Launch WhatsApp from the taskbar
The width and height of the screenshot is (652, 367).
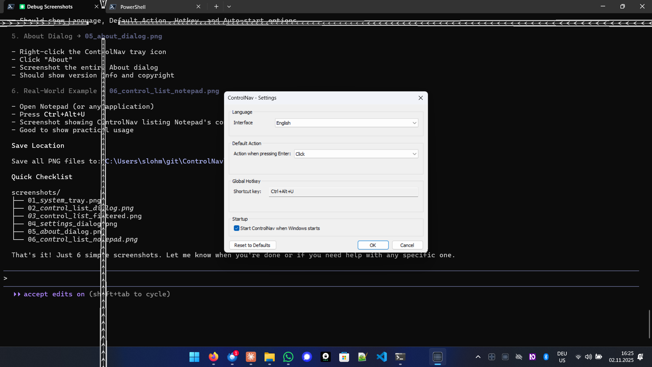tap(288, 357)
